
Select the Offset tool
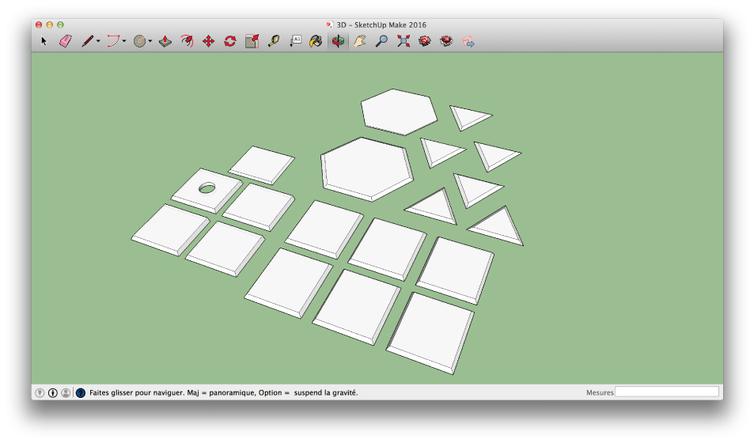[x=187, y=41]
